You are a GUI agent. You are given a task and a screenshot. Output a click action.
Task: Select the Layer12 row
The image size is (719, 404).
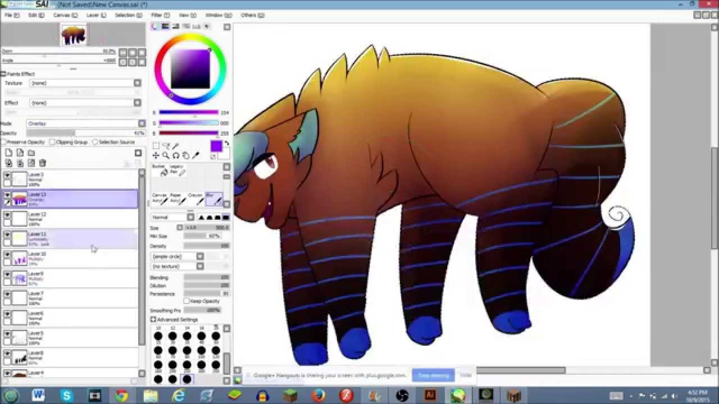(70, 219)
